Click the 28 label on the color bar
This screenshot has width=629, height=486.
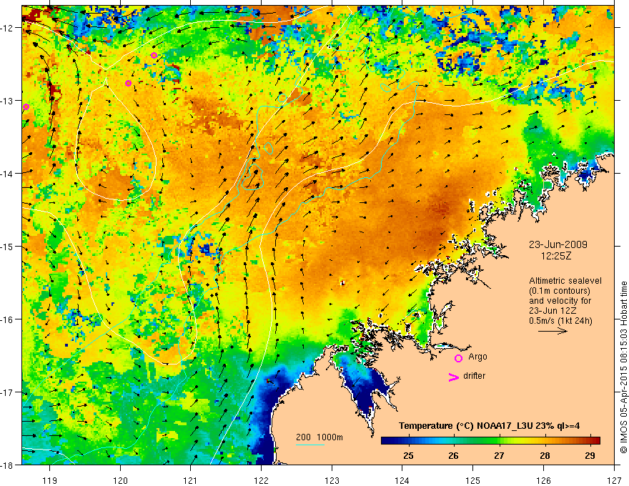[545, 456]
